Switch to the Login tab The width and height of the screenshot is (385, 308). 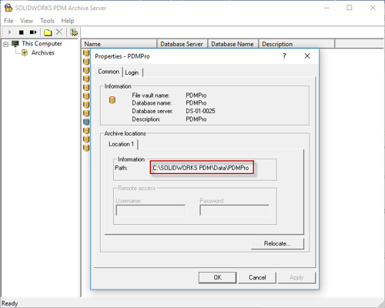pyautogui.click(x=132, y=72)
